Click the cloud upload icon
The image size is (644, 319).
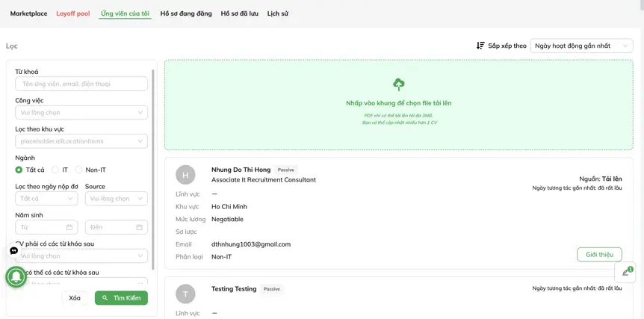398,84
